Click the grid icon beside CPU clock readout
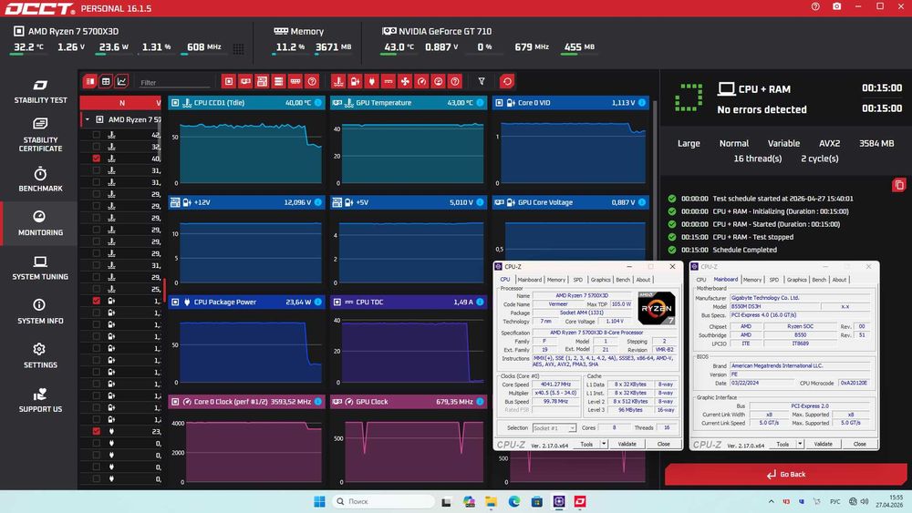Image resolution: width=912 pixels, height=513 pixels. [x=238, y=49]
